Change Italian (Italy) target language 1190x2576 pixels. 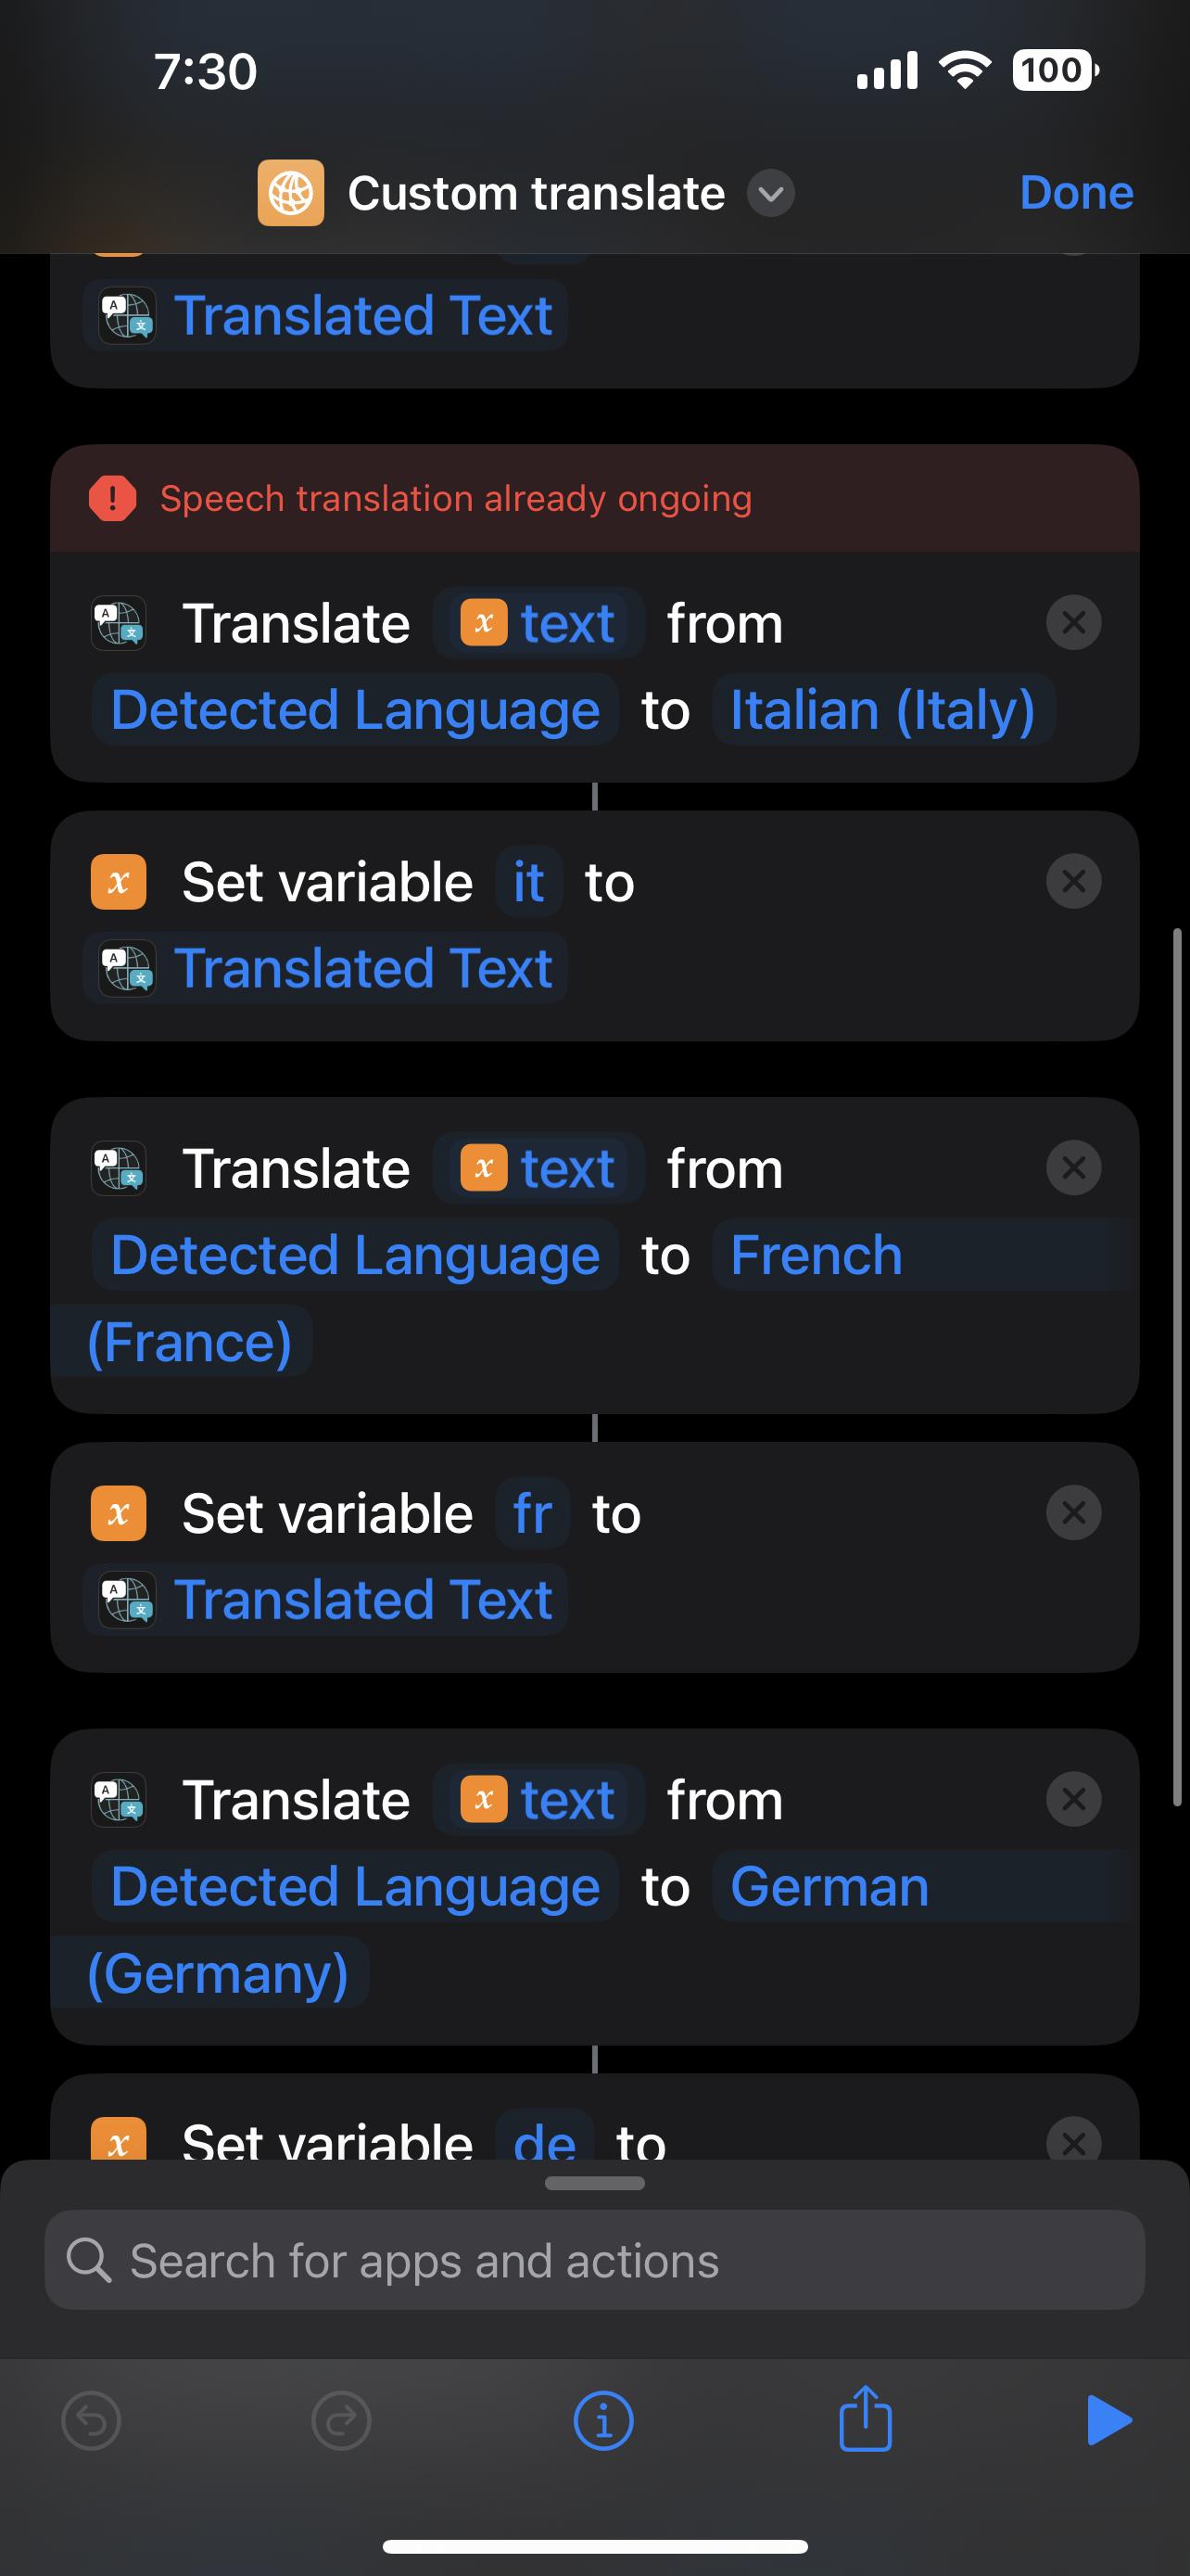coord(883,709)
